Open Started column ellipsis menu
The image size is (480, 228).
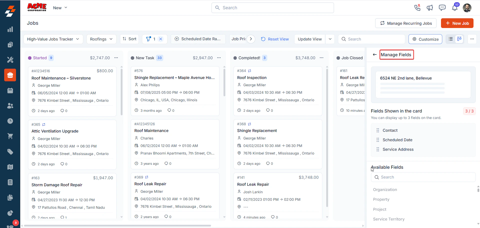[116, 58]
